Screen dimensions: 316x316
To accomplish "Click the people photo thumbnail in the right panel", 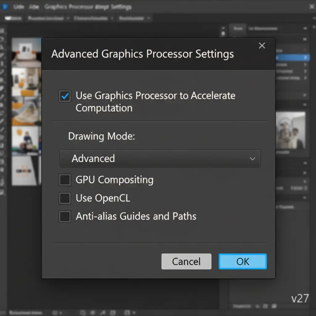I will (290, 130).
